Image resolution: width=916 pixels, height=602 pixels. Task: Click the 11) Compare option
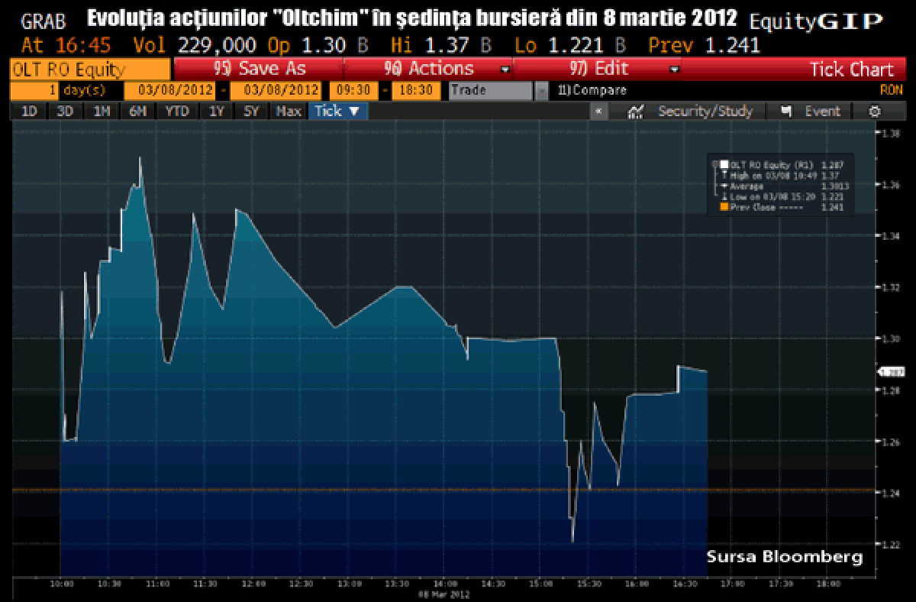[592, 90]
